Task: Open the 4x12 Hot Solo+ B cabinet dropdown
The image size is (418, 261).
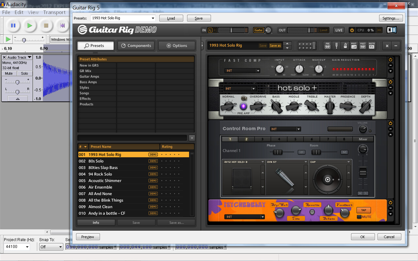Action: [244, 162]
